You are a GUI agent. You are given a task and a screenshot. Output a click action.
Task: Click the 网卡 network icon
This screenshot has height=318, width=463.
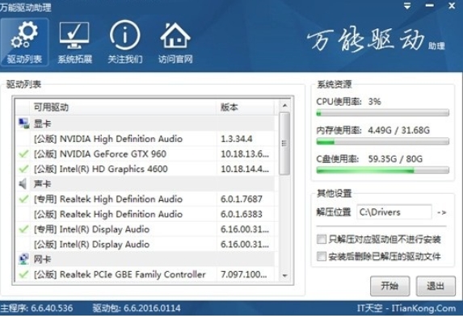(x=23, y=259)
